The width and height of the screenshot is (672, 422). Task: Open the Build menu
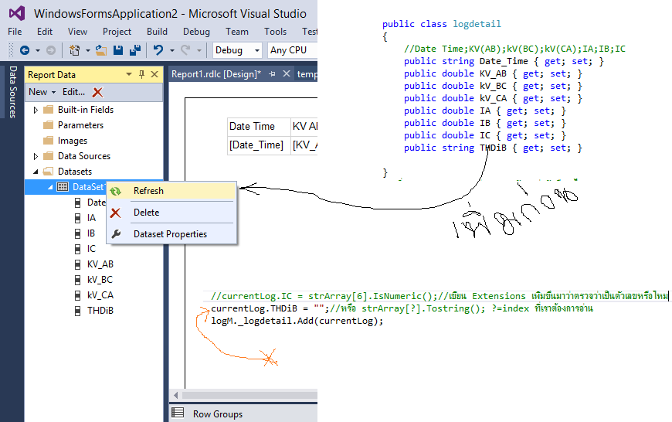tap(157, 32)
